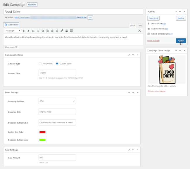Screen dimensions: 190x169
Task: Click the insert link icon
Action: tap(62, 31)
